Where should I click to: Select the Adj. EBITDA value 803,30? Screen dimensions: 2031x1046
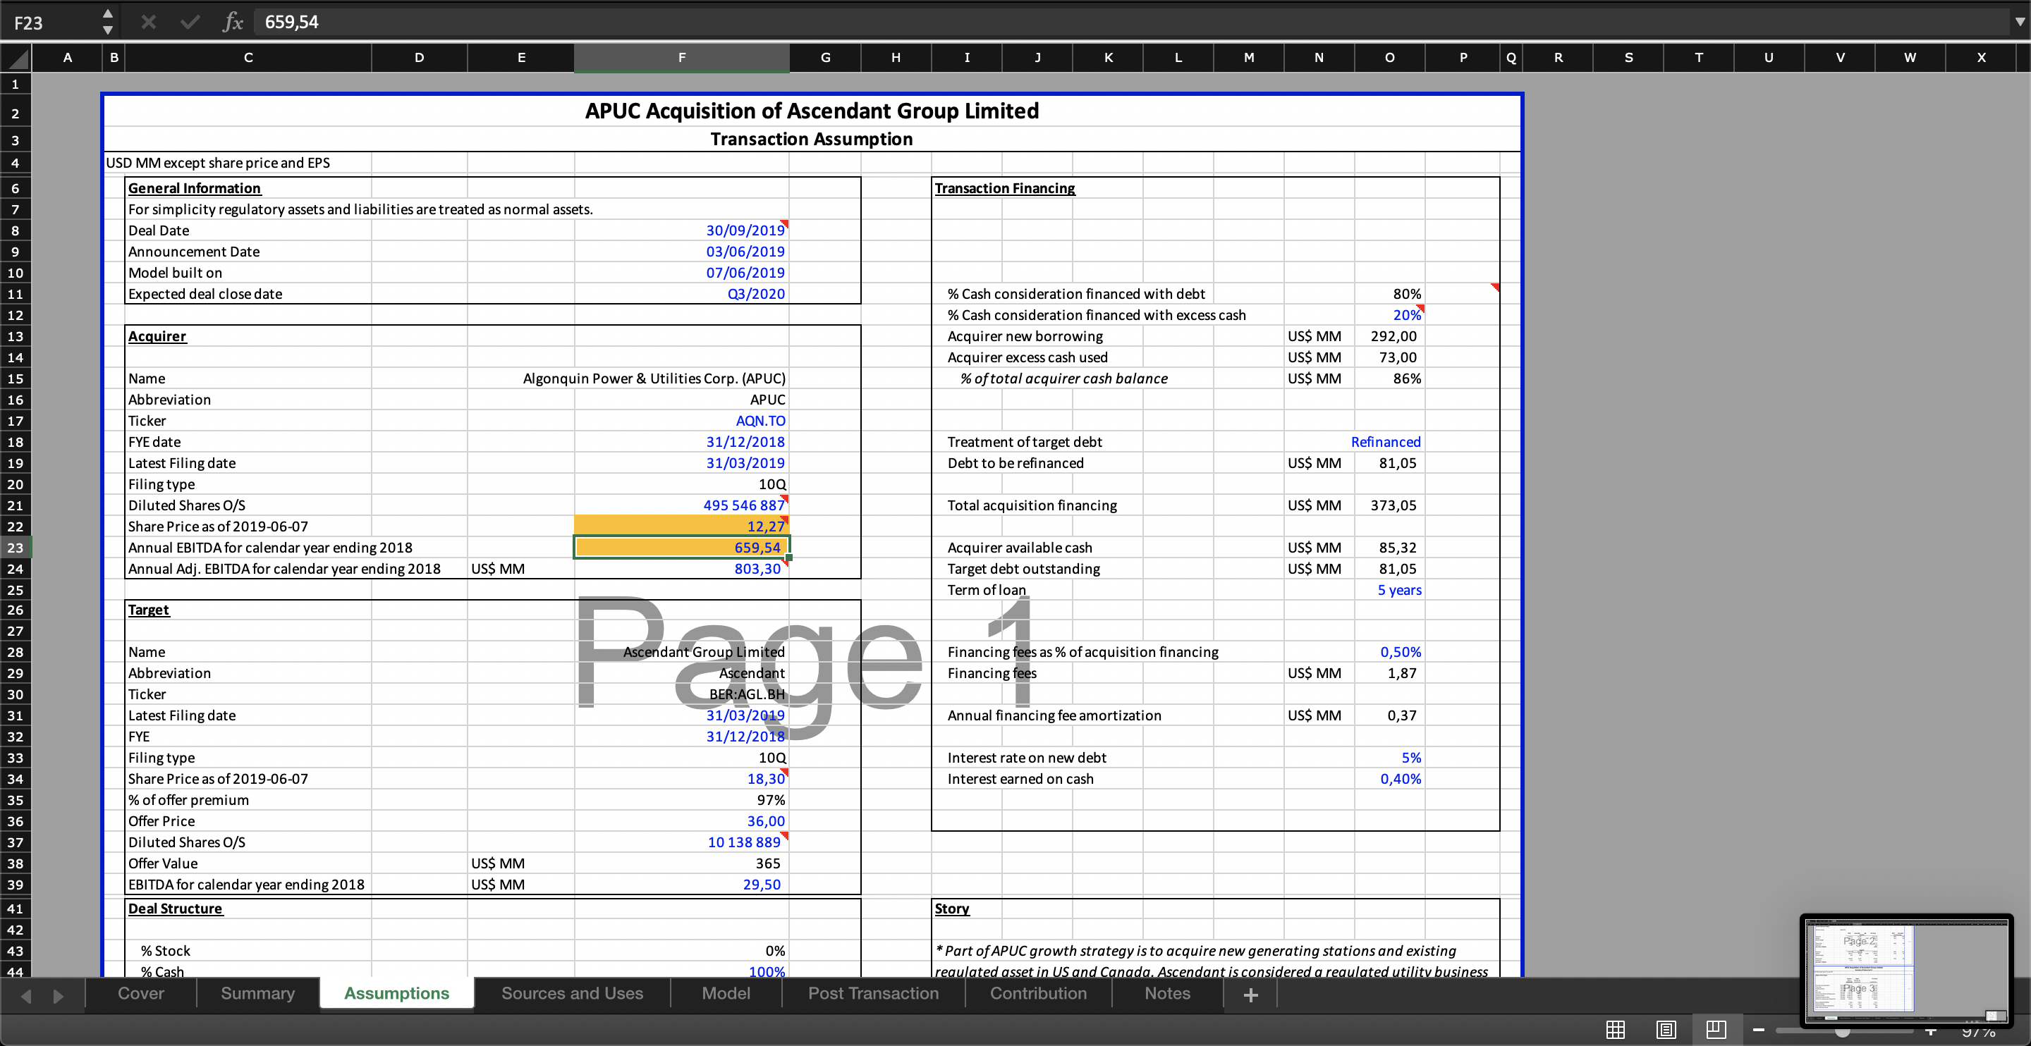[x=682, y=568]
